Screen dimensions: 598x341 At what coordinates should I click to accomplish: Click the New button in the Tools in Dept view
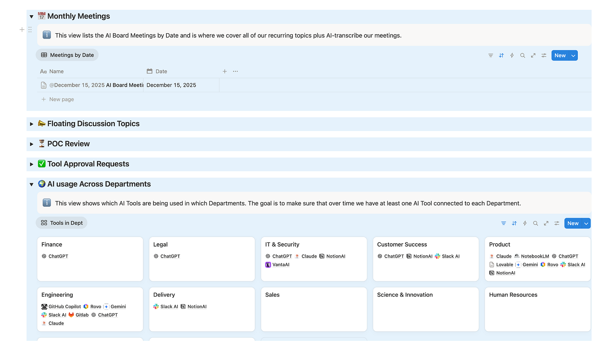pyautogui.click(x=573, y=223)
